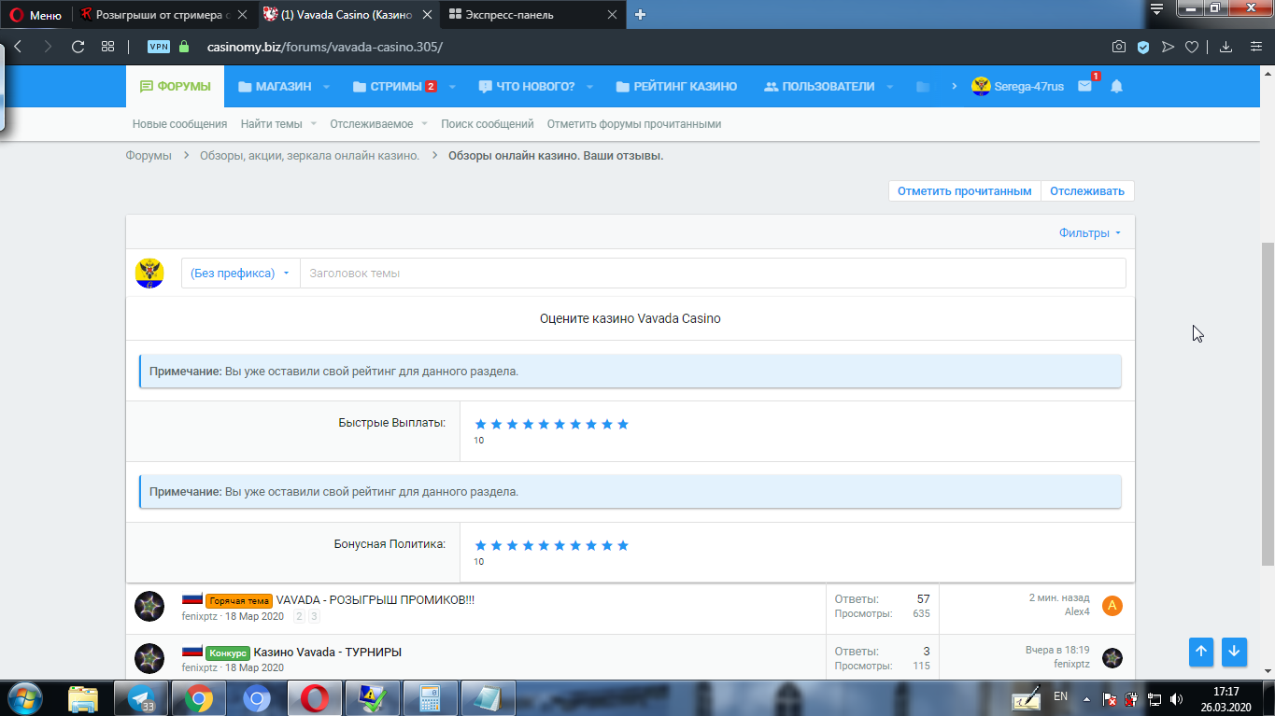1275x716 pixels.
Task: Open the (Без префикса) prefix dropdown
Action: (240, 274)
